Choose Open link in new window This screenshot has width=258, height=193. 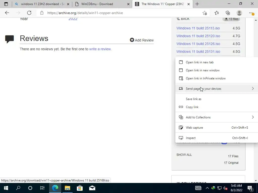pos(216,70)
